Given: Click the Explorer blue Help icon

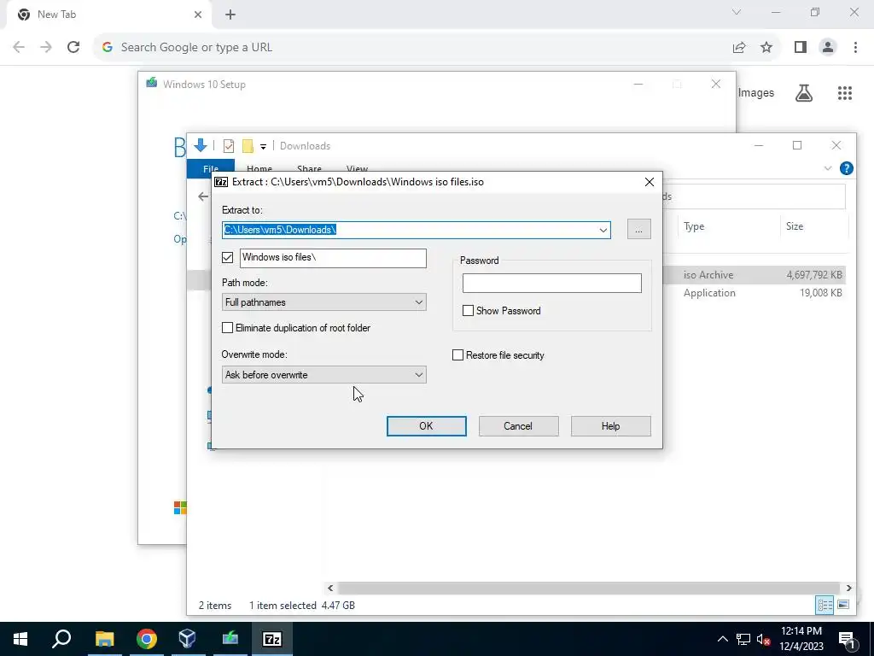Looking at the screenshot, I should (x=846, y=168).
